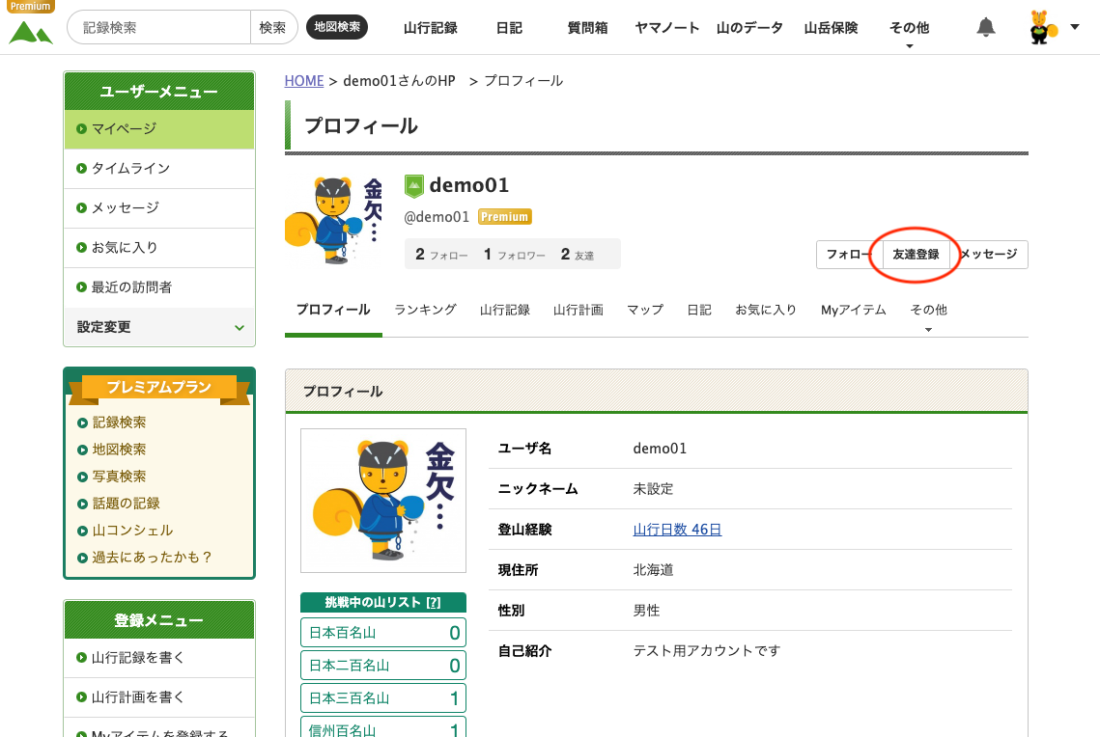Open 記録検索 in premium plan menu
1100x737 pixels.
pyautogui.click(x=119, y=423)
